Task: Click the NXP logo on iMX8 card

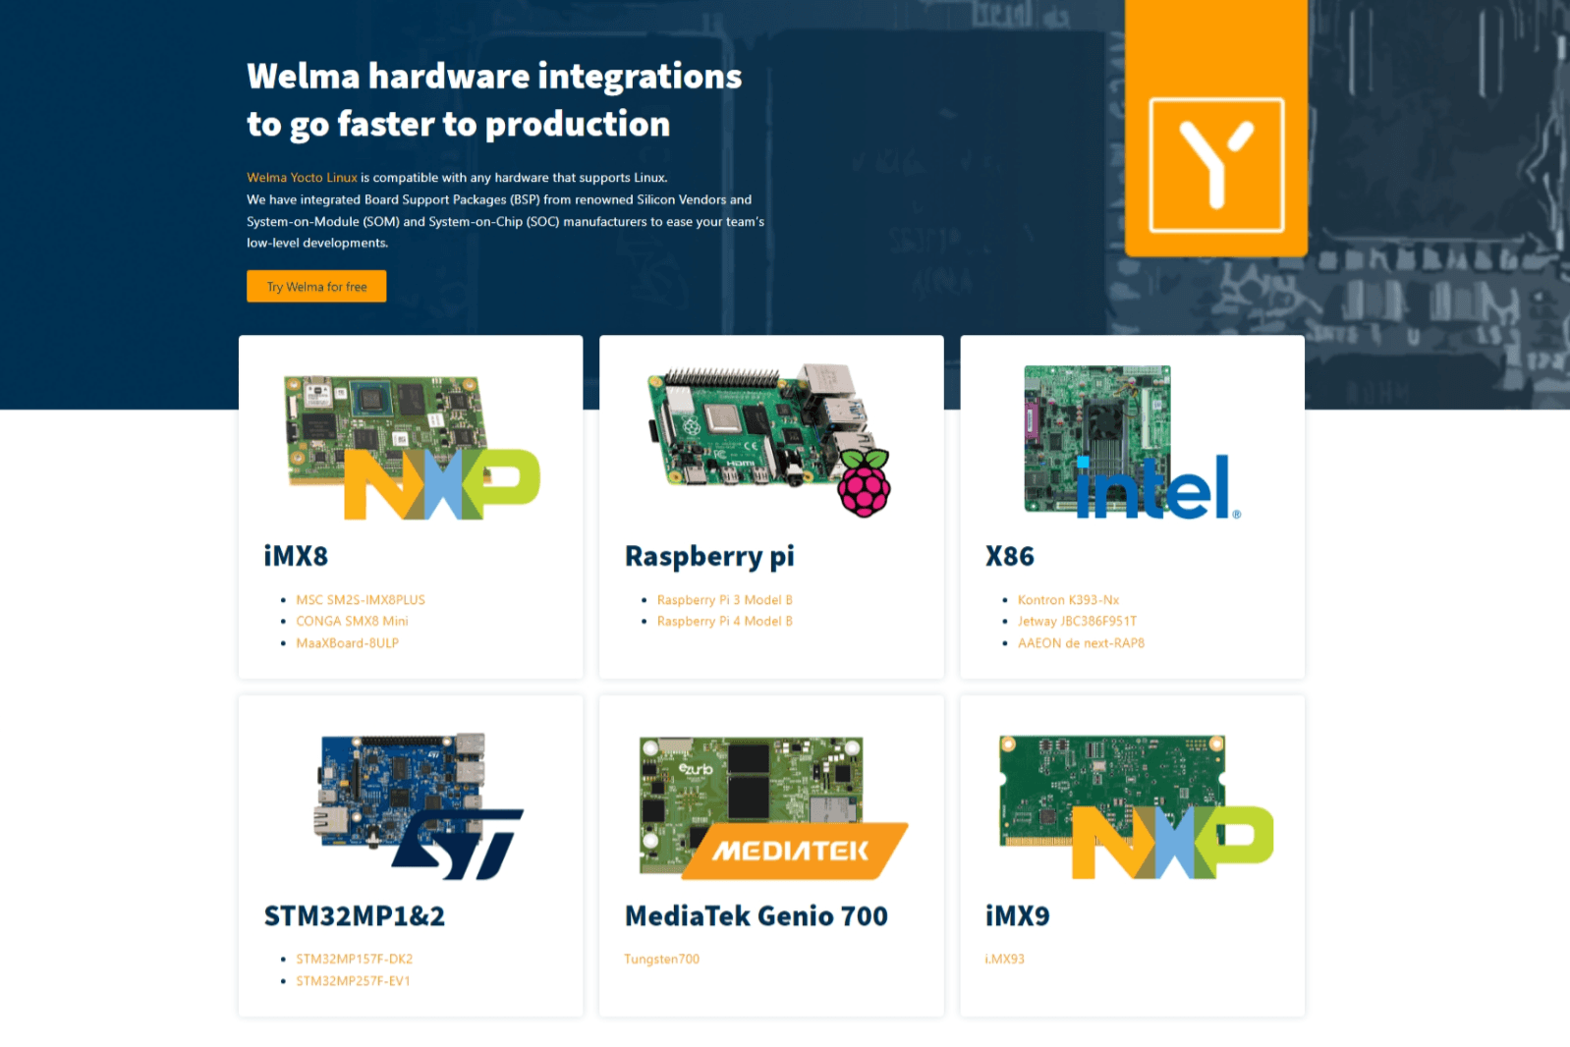Action: pyautogui.click(x=441, y=483)
